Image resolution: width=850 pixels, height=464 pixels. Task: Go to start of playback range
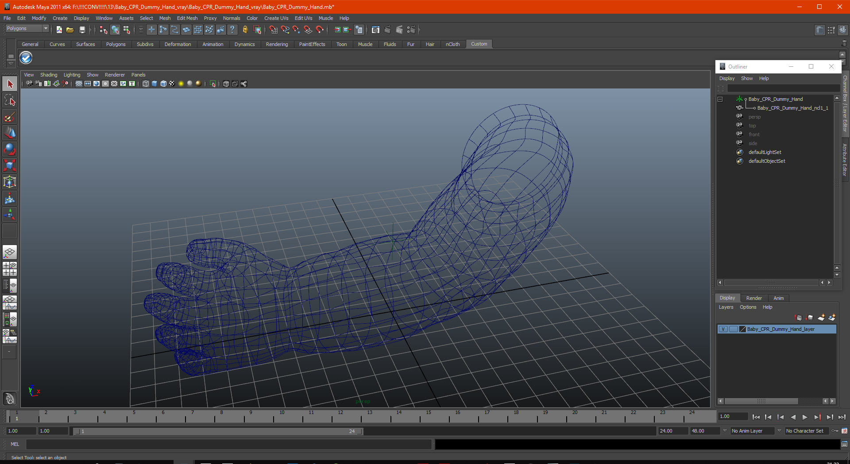(756, 417)
